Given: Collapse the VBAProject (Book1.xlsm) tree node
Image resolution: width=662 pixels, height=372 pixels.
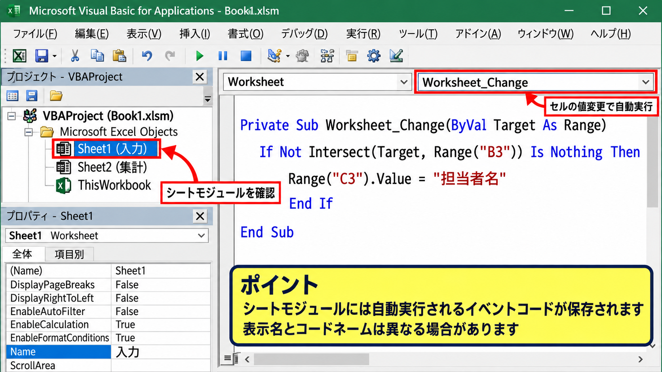Looking at the screenshot, I should pos(11,116).
